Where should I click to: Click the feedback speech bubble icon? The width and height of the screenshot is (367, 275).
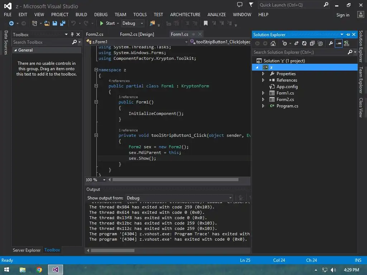239,5
